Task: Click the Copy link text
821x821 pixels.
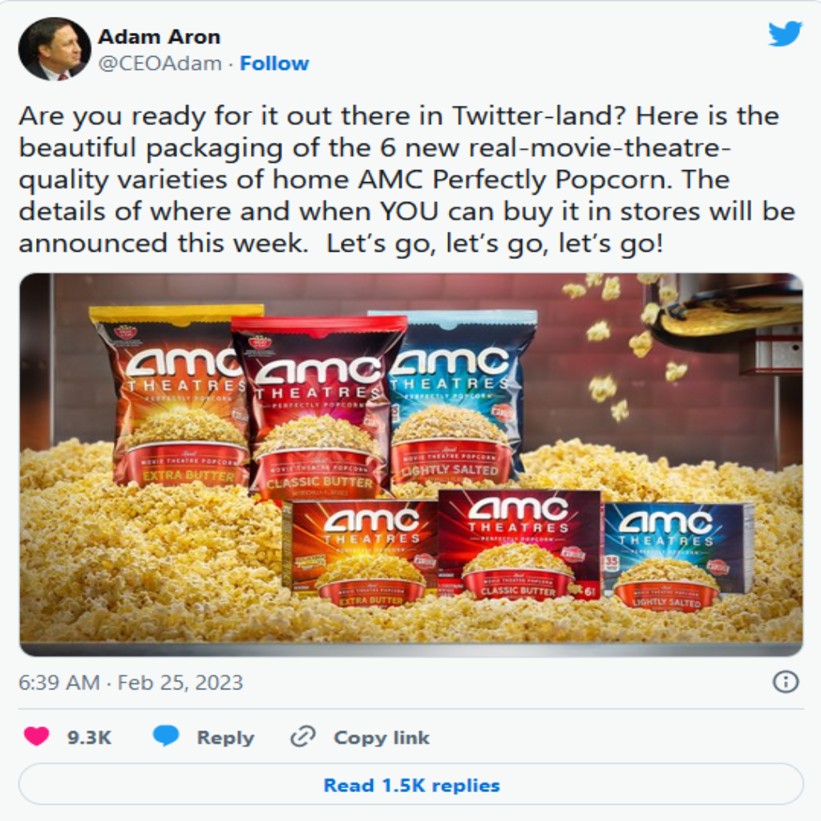Action: (x=382, y=738)
